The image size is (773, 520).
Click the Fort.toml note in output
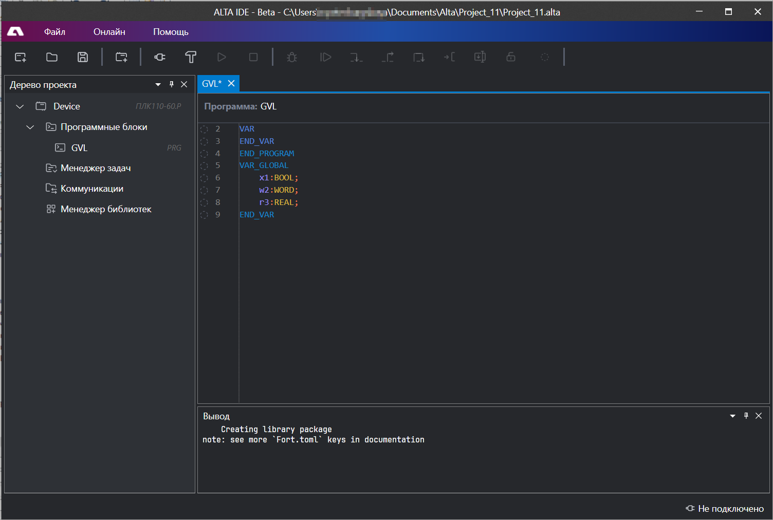coord(314,440)
